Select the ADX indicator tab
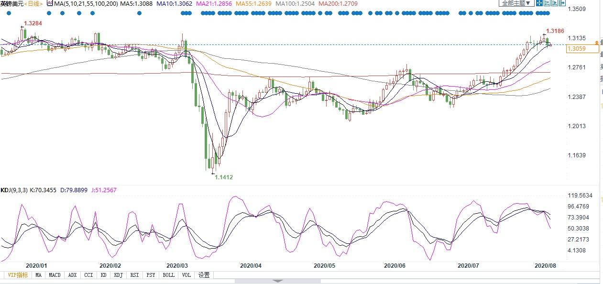 72,275
